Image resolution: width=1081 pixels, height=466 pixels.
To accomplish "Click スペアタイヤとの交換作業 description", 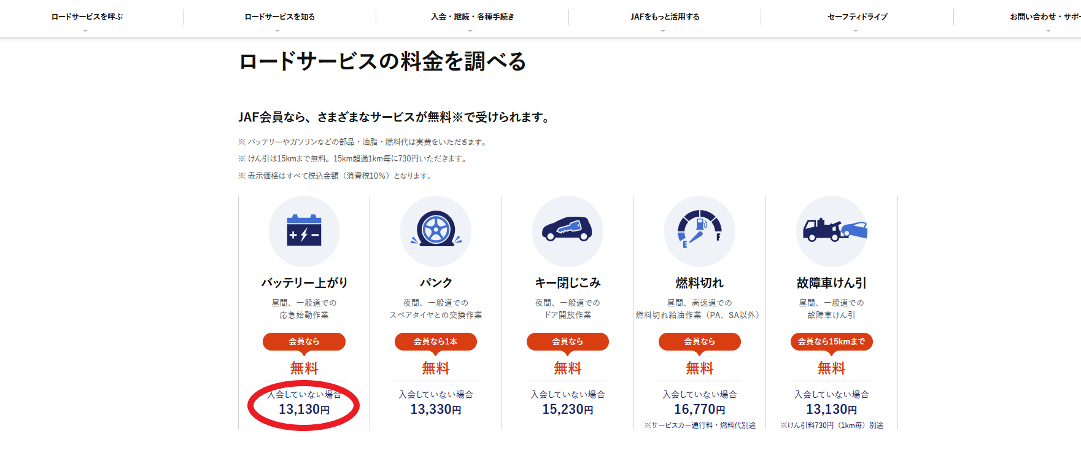I will click(436, 315).
